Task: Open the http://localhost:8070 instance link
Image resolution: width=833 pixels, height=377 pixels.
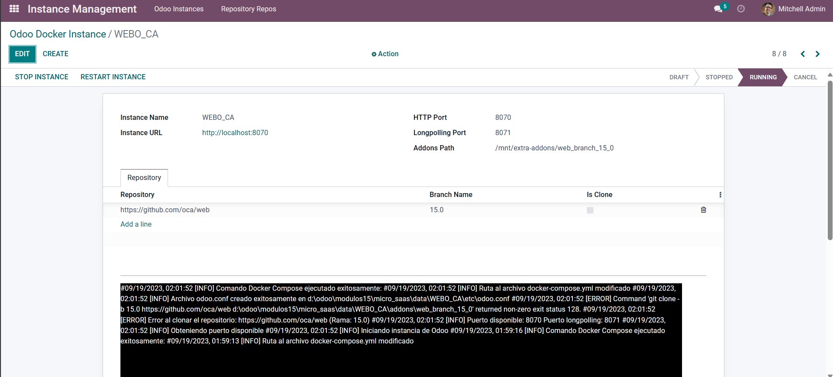Action: click(235, 133)
